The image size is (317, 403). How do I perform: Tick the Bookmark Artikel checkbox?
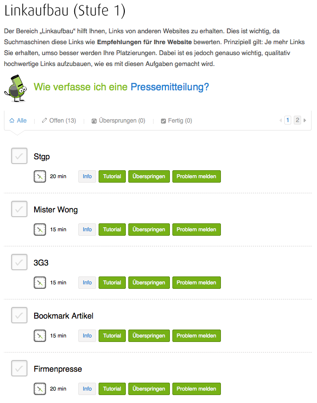coord(19,316)
